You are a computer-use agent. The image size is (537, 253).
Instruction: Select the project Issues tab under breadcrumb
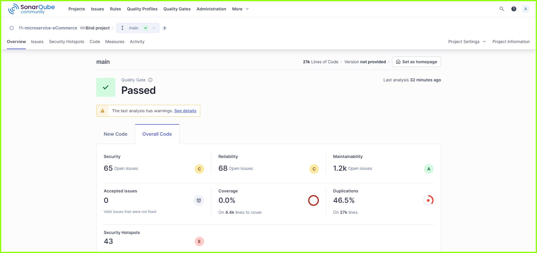37,42
